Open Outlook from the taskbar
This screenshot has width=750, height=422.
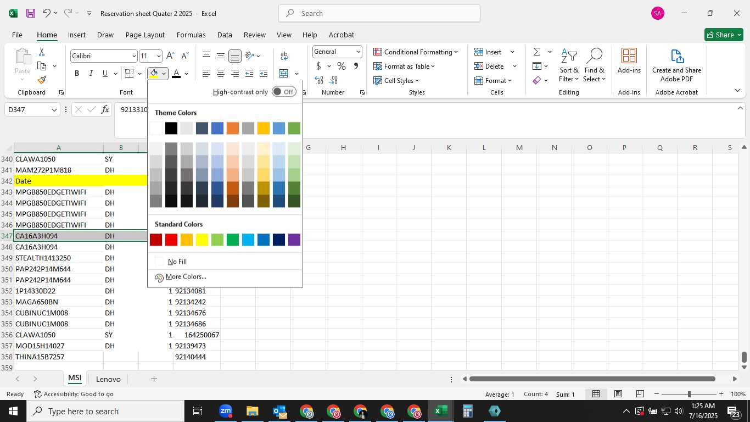pos(279,411)
